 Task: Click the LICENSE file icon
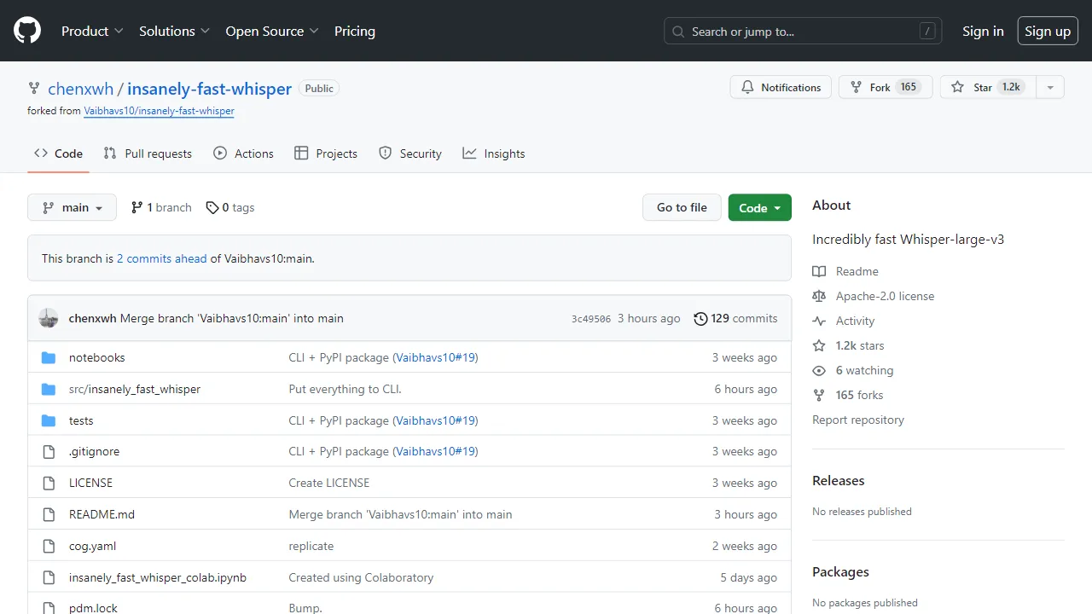(x=49, y=483)
